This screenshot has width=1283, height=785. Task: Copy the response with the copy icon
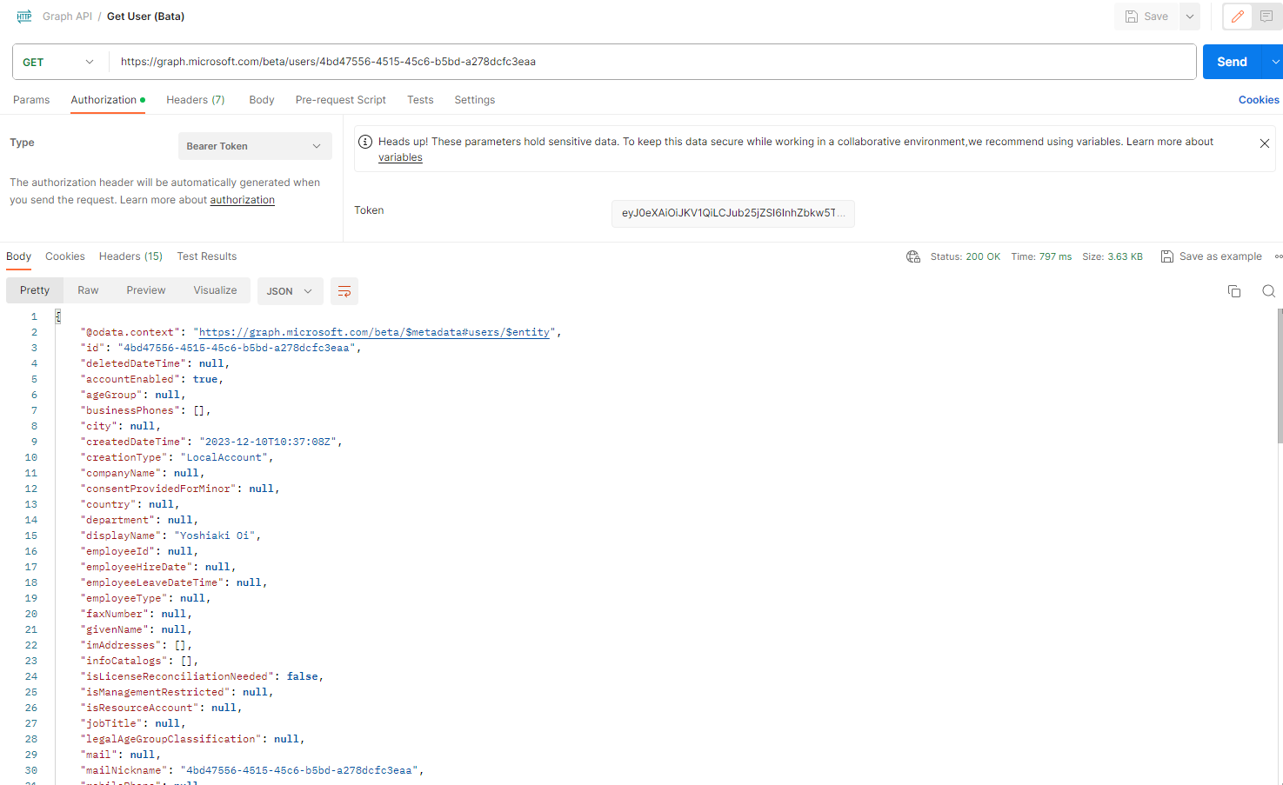(1234, 291)
